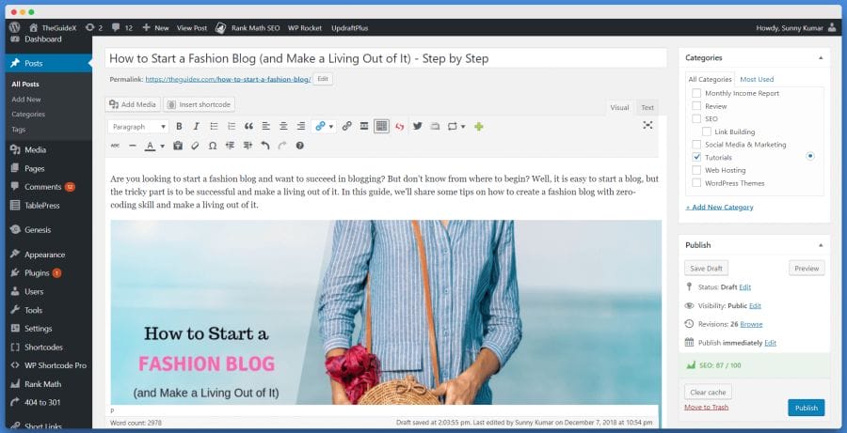
Task: Apply italic formatting to text
Action: coord(196,126)
